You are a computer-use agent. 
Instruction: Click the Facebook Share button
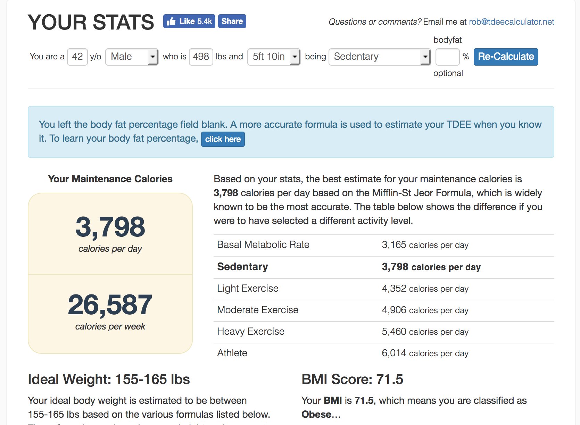point(232,21)
